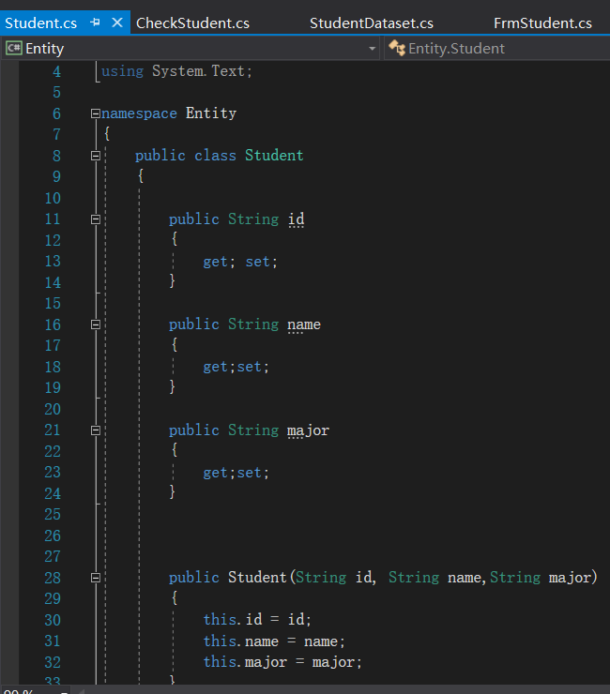Click 'String name' parameter in the constructor
Screen dimensions: 610x694
point(435,578)
